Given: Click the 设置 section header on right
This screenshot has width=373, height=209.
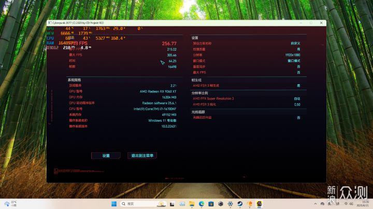Looking at the screenshot, I should pyautogui.click(x=195, y=38).
